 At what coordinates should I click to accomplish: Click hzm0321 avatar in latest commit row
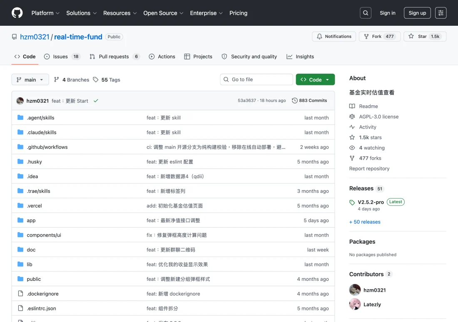(x=20, y=101)
